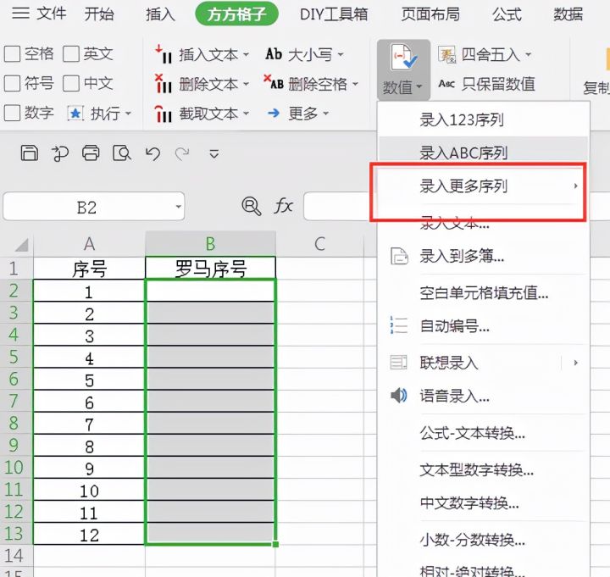Toggle the 中文 checkbox

pyautogui.click(x=71, y=83)
